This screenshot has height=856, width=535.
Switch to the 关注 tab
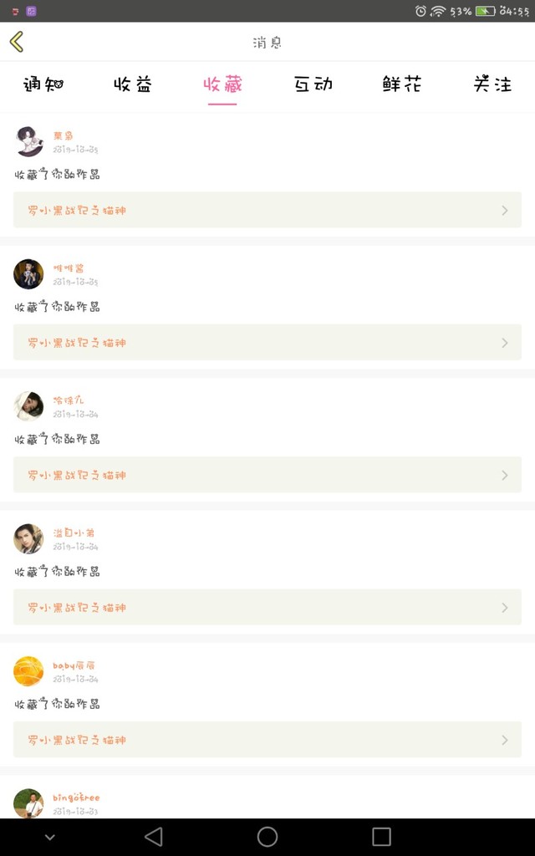tap(492, 84)
